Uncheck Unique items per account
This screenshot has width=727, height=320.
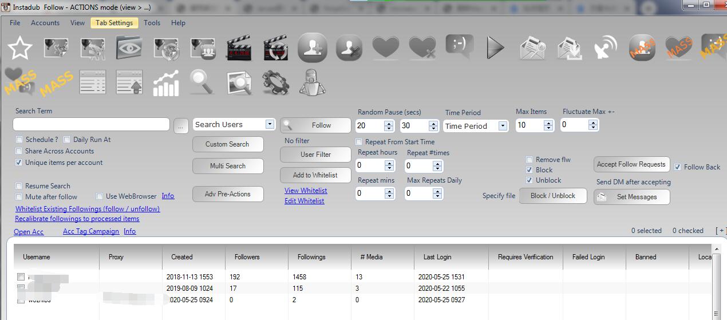pos(19,163)
